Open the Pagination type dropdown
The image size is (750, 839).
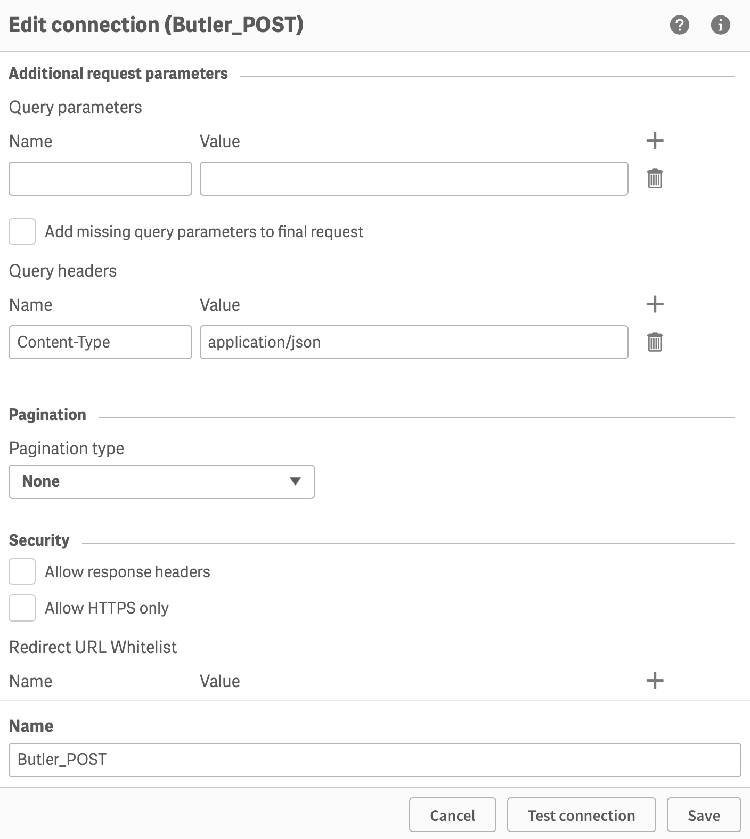[x=161, y=482]
